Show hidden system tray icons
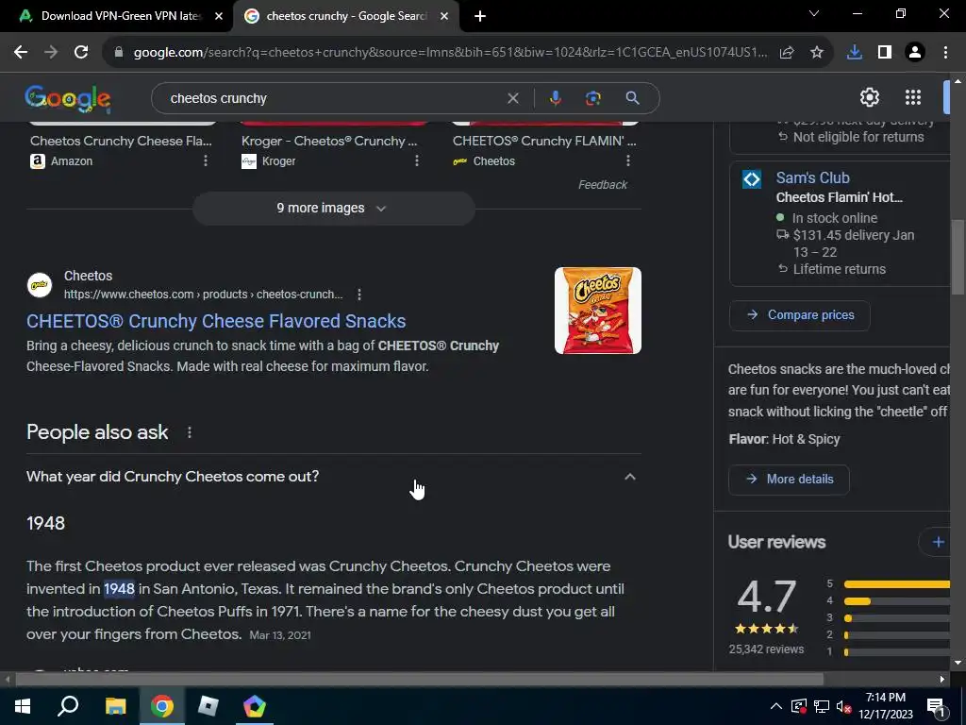Screen dimensions: 966x725 click(x=776, y=706)
